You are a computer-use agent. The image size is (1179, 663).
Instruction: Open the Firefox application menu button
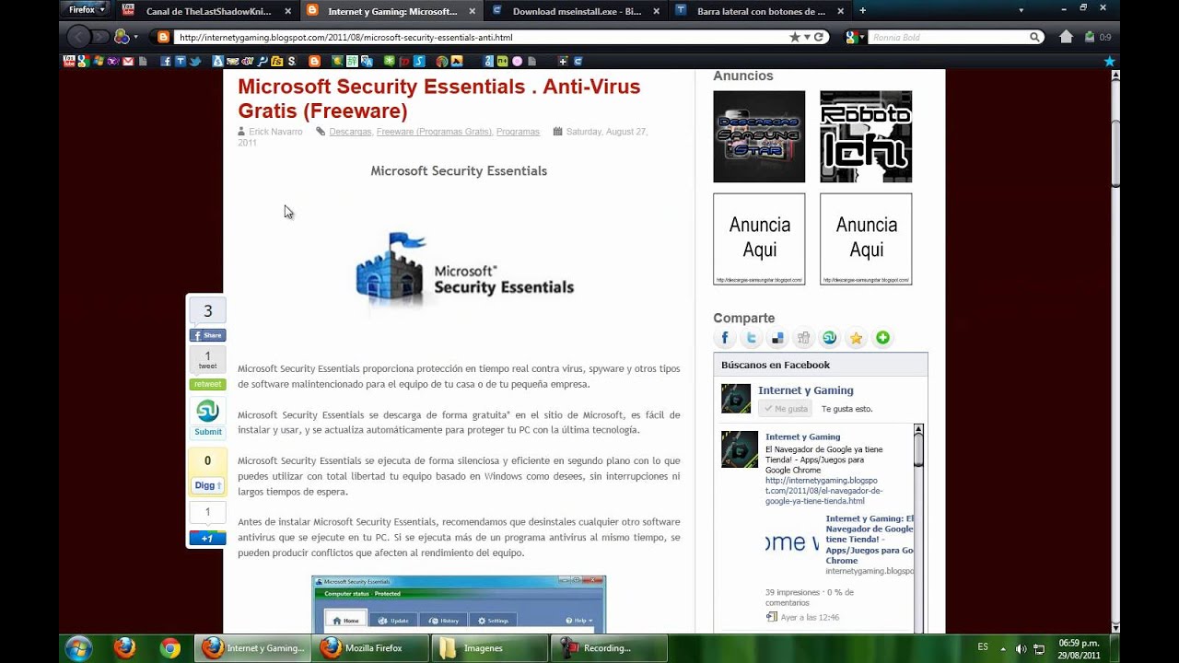pyautogui.click(x=88, y=10)
